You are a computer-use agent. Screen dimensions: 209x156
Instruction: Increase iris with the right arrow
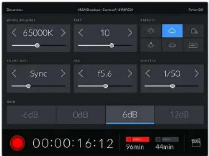[x=130, y=73]
